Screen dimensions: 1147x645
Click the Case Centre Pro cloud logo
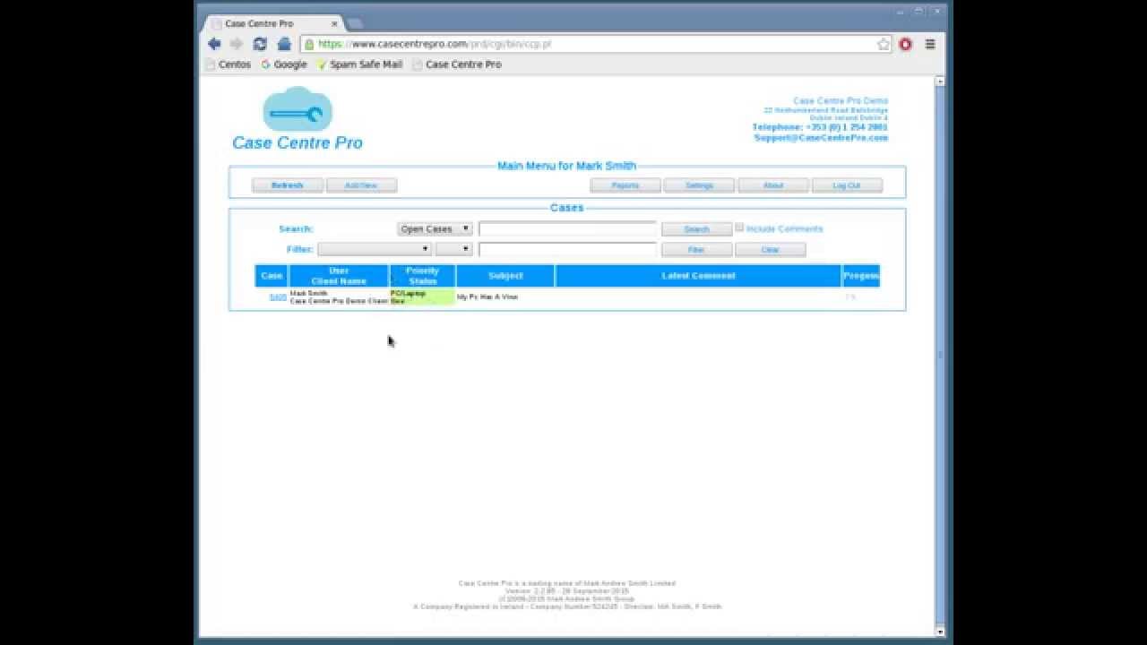(x=298, y=118)
